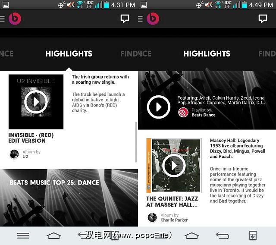Tap the 'Featuring: Avicii, Calvin Harris' text

pyautogui.click(x=221, y=100)
